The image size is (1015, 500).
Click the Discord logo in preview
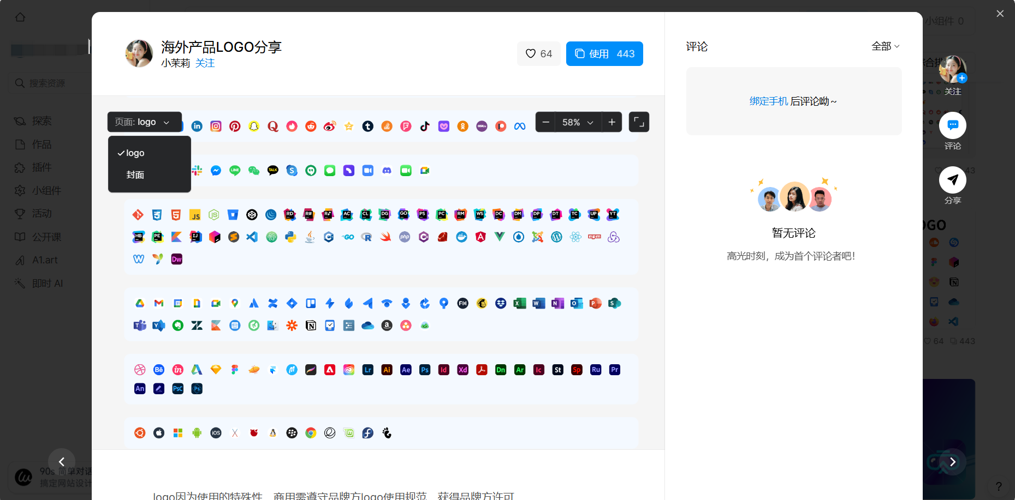tap(387, 171)
